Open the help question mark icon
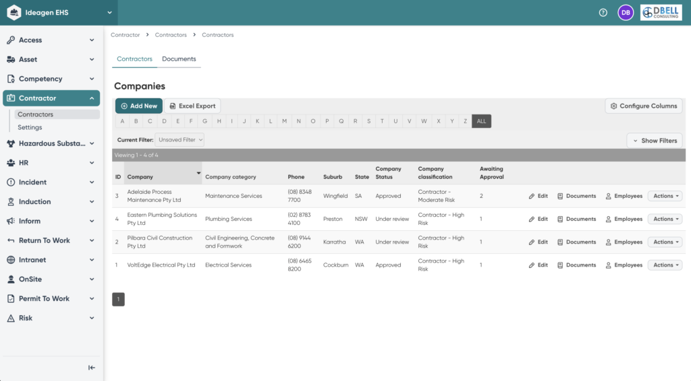Screen dimensions: 691x381 603,13
